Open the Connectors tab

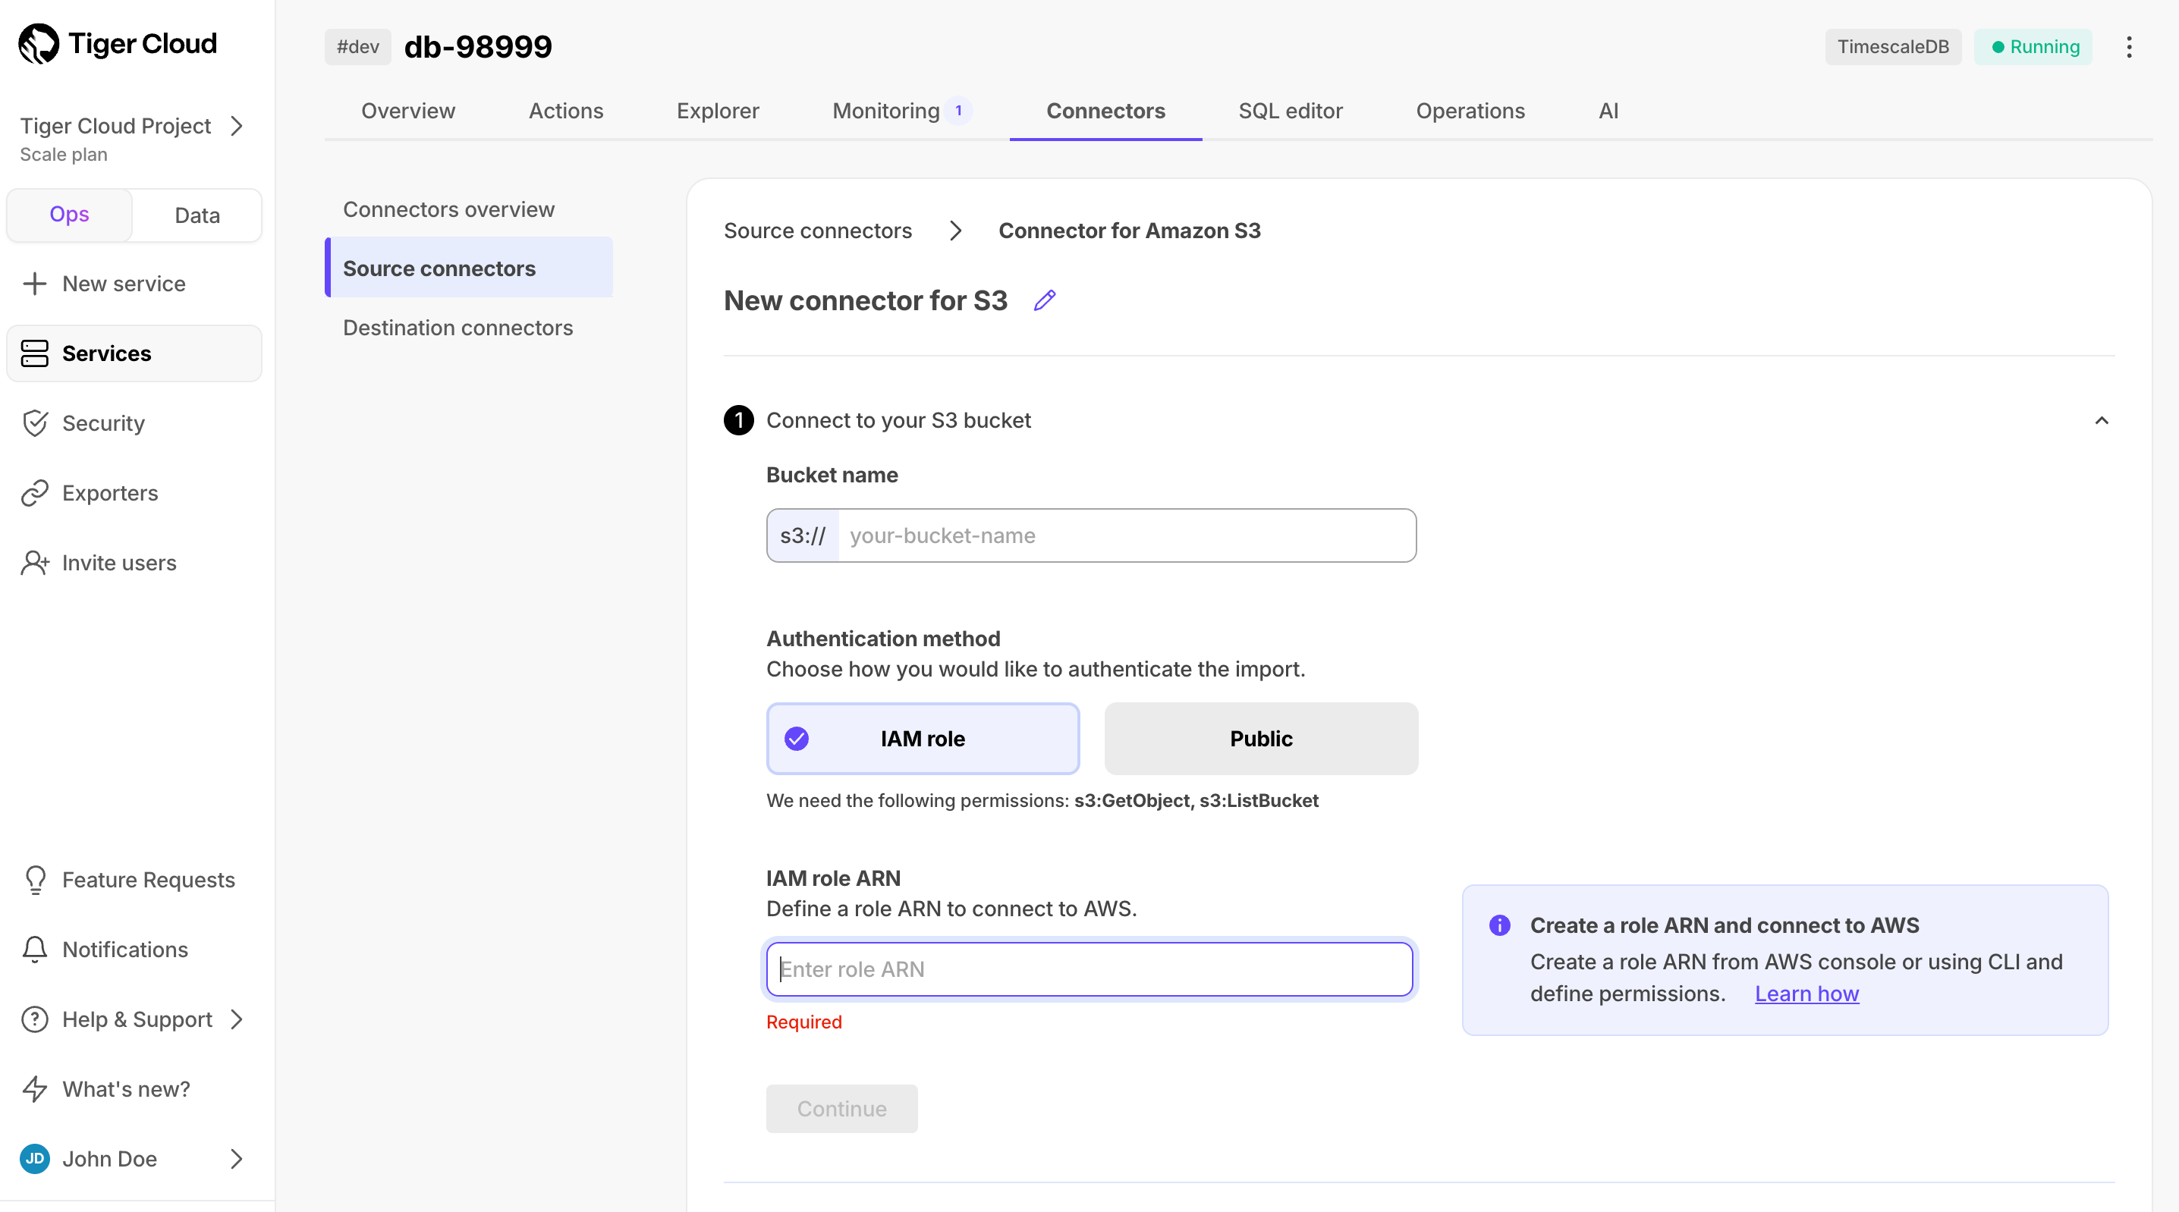(x=1105, y=111)
